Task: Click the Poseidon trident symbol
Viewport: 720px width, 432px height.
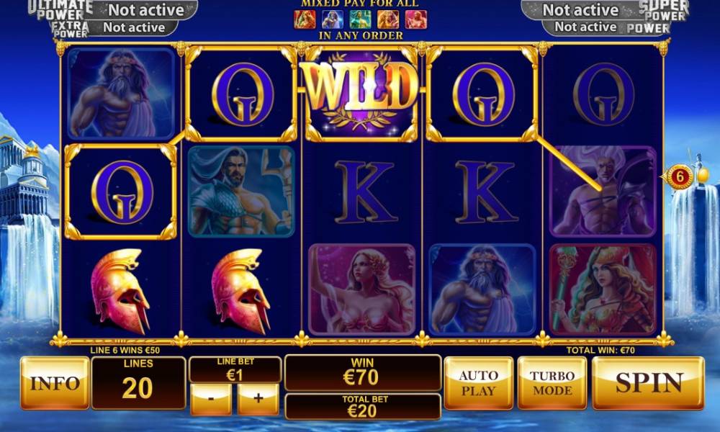Action: tap(241, 191)
